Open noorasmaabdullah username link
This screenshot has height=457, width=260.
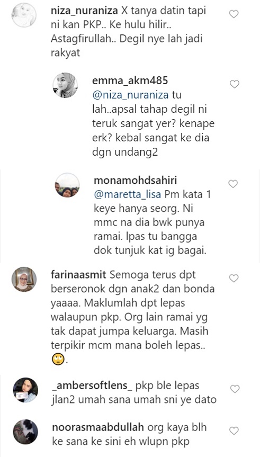coord(98,427)
